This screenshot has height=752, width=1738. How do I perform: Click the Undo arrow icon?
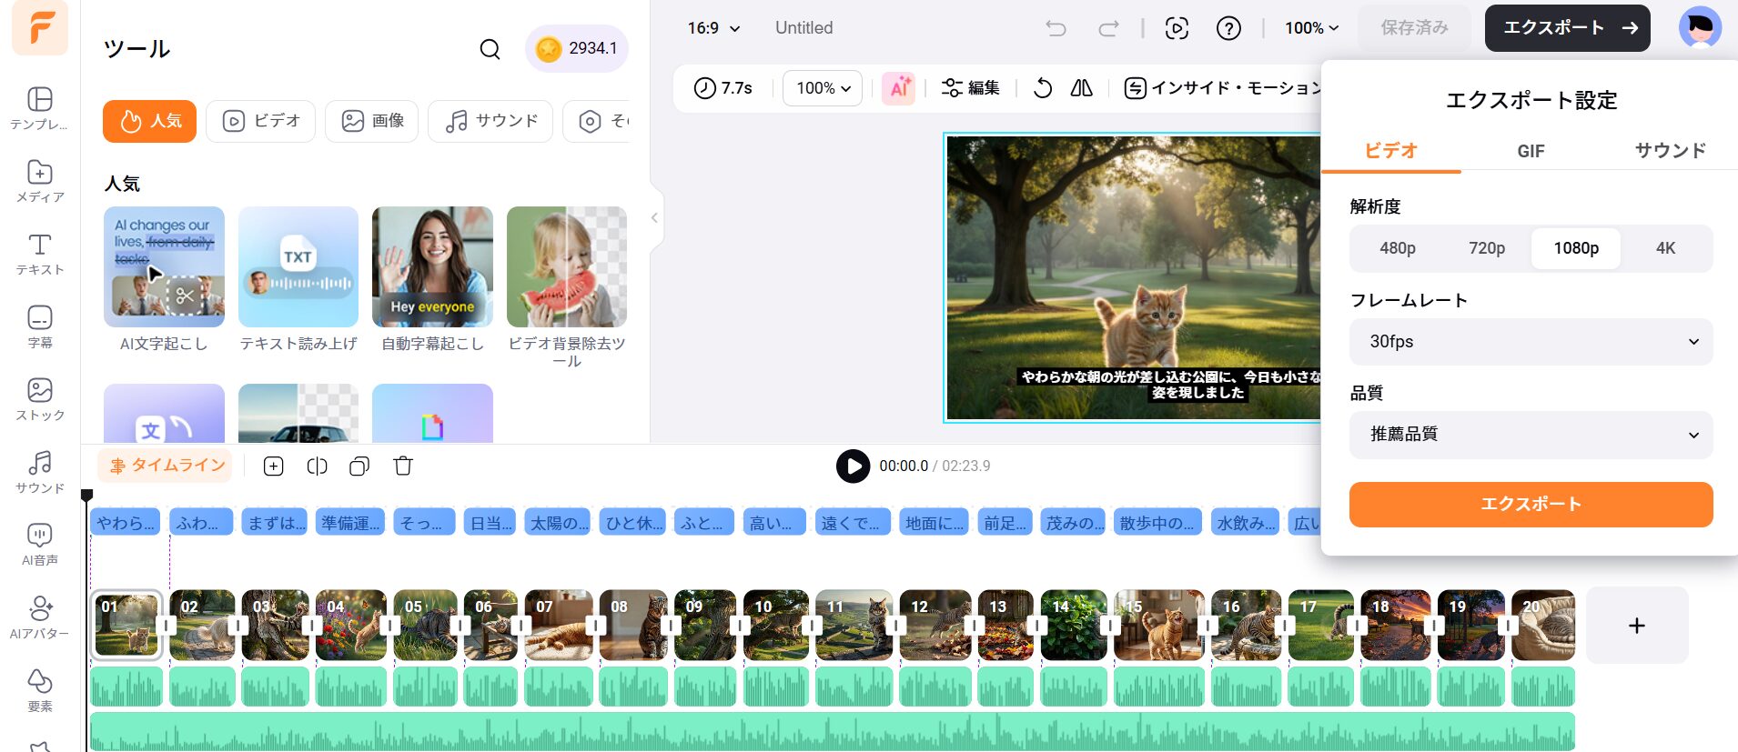pos(1056,28)
